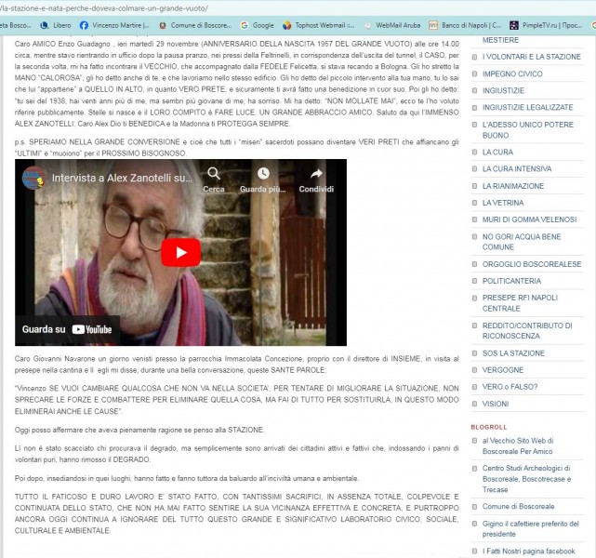This screenshot has height=558, width=596.
Task: Open category INGIUSTIZIE LEGALIZZATE
Action: [x=527, y=107]
